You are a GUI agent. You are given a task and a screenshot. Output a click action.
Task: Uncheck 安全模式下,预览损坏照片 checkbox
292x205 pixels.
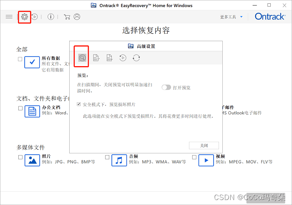click(x=79, y=104)
